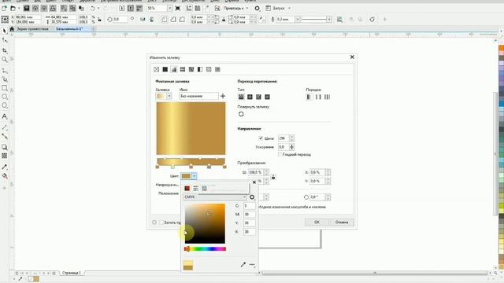Open the outline width dropdown in property bar
Screen dimensions: 504x283
pos(298,20)
